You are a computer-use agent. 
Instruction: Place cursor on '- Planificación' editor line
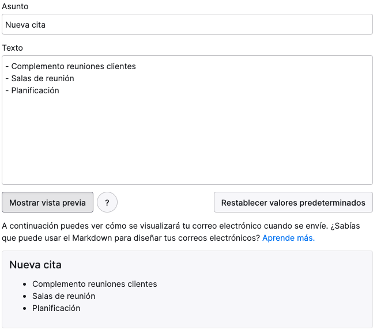coord(32,90)
